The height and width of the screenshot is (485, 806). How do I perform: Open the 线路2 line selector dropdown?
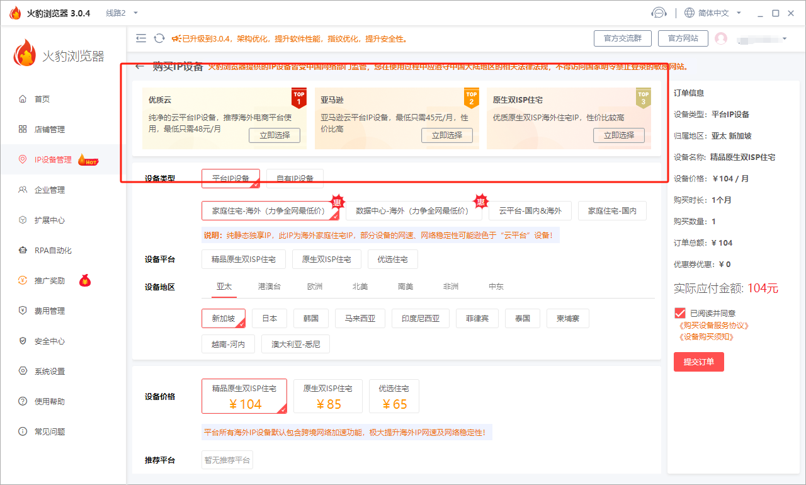117,12
